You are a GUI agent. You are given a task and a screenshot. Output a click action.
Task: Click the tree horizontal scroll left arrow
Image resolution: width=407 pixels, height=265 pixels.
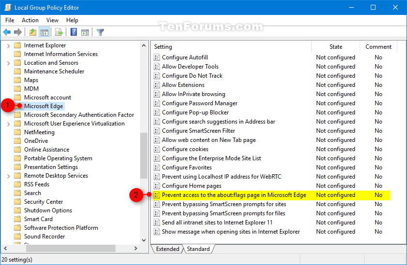5,249
